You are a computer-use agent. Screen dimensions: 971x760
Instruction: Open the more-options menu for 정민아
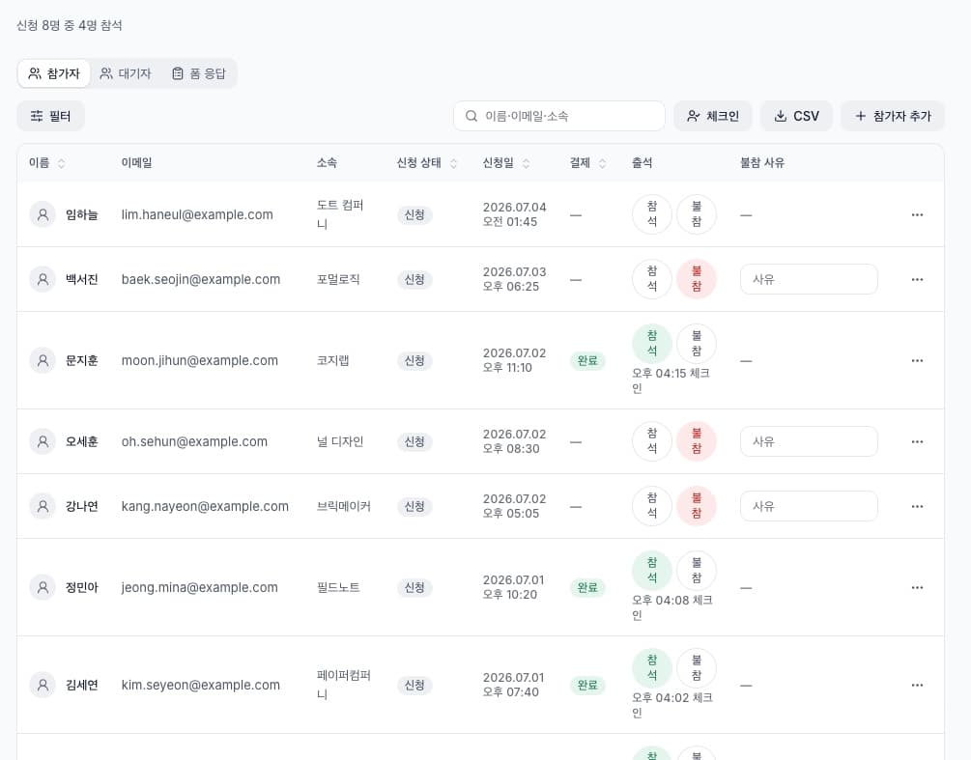pyautogui.click(x=917, y=587)
